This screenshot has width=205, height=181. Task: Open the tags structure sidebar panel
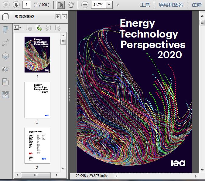pos(5,95)
